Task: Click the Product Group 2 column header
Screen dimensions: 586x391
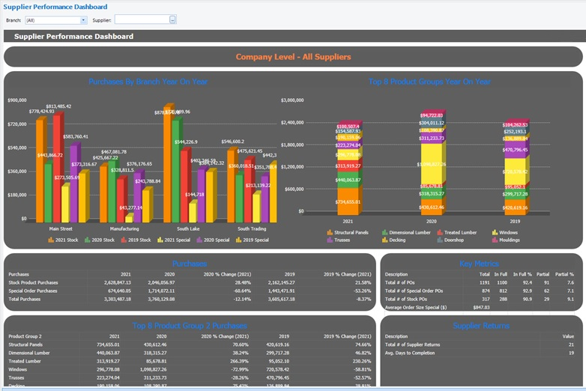Action: click(x=25, y=336)
